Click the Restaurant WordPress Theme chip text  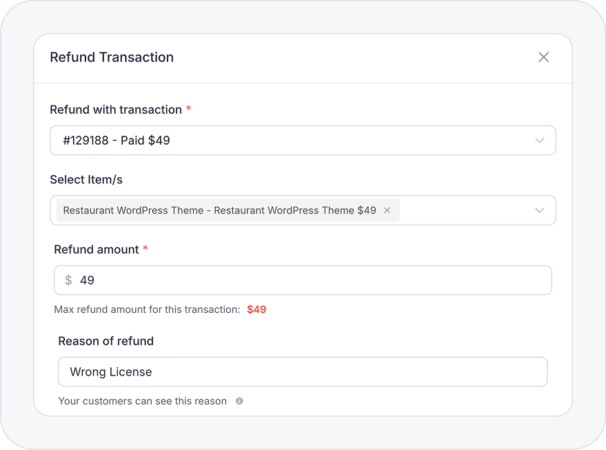click(x=219, y=210)
